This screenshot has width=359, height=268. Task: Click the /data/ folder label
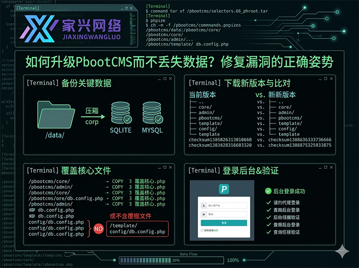pos(55,135)
